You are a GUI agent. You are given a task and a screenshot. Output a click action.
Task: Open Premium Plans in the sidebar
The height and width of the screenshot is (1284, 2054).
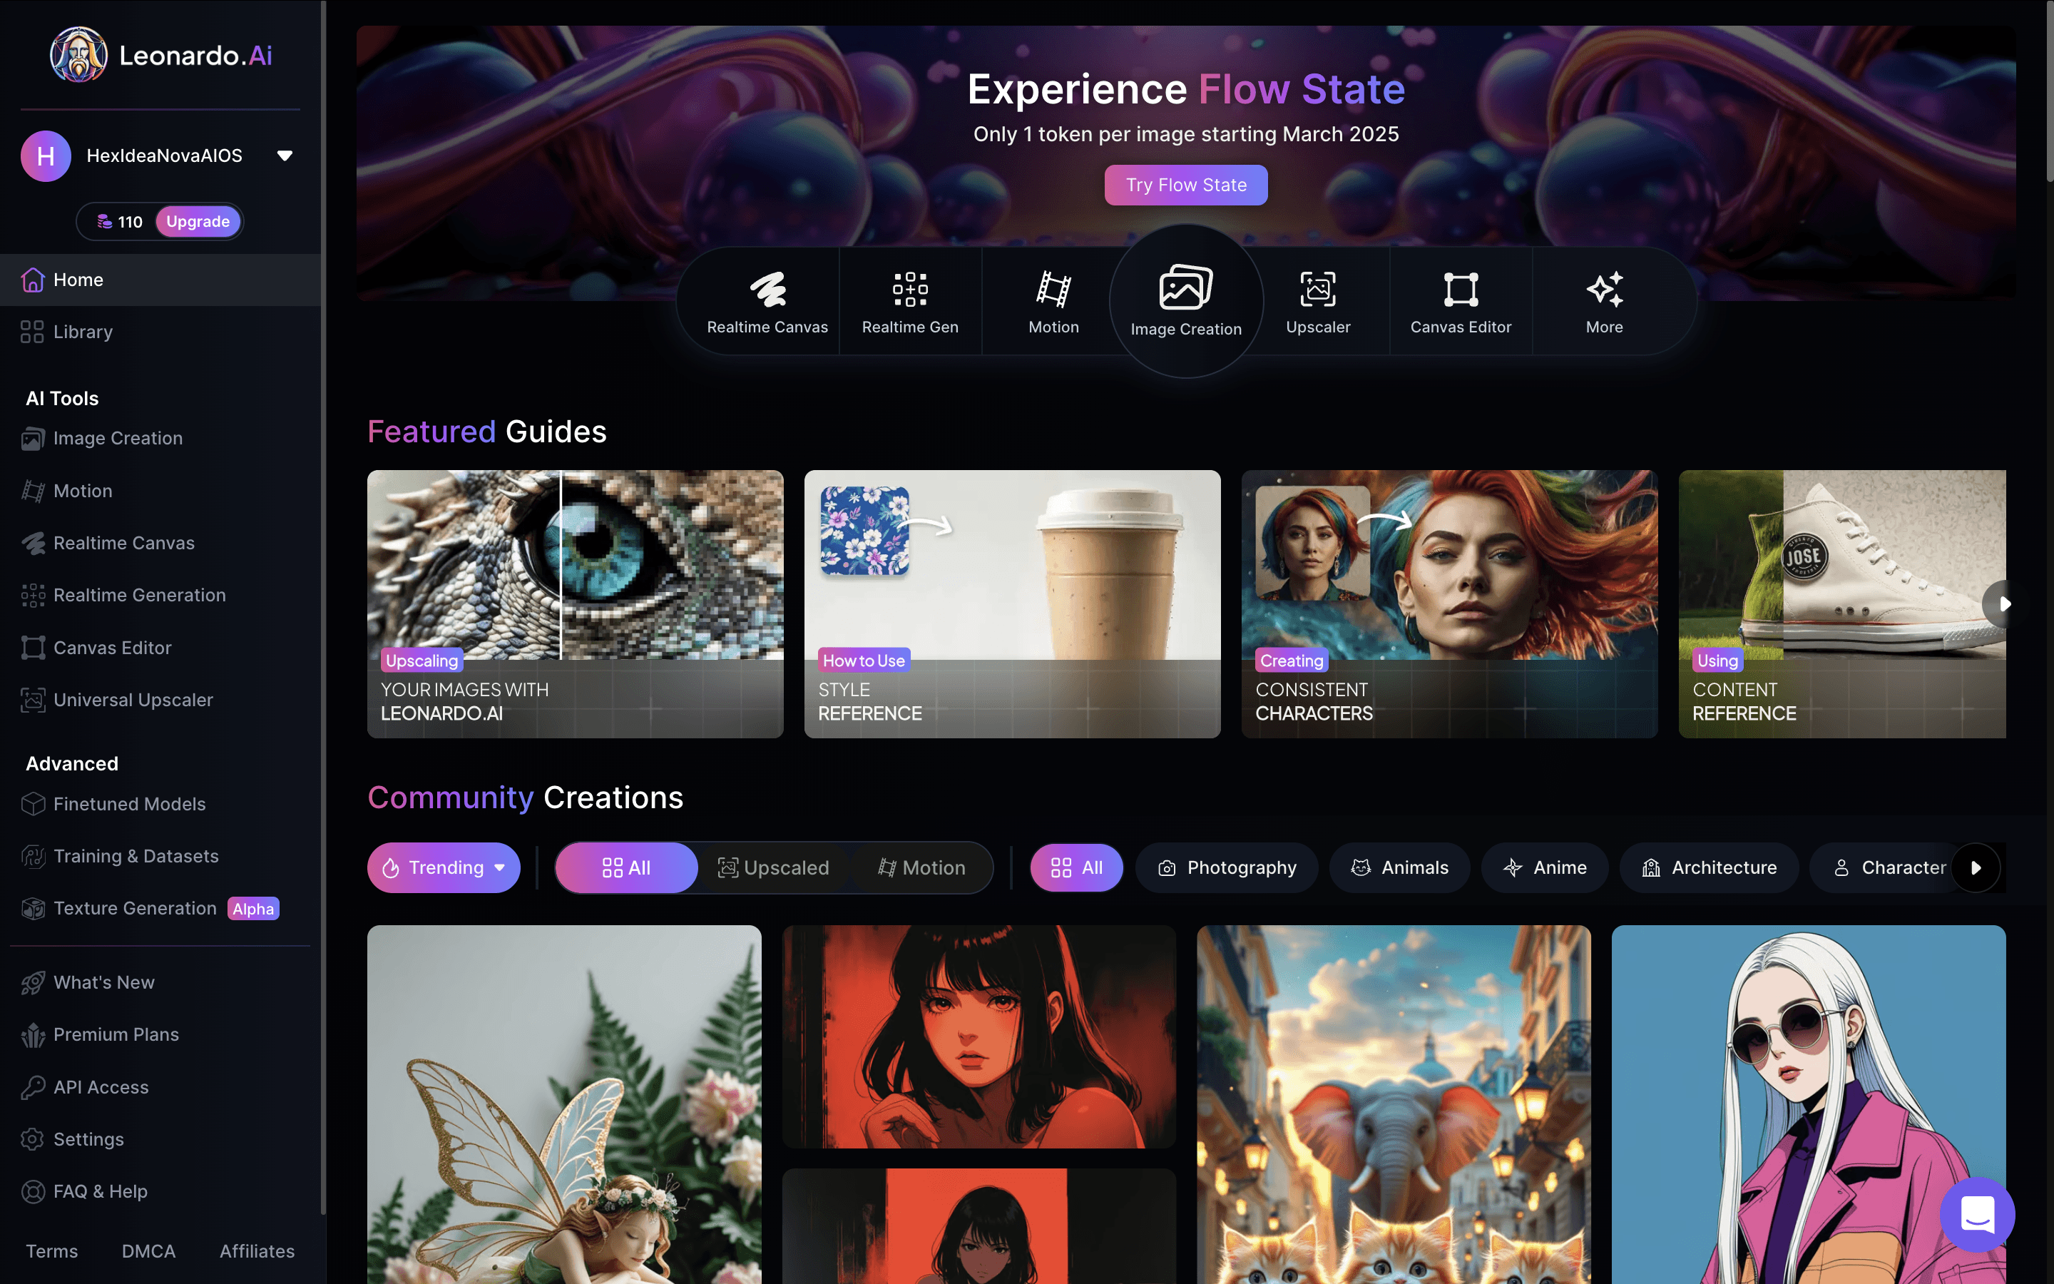(160, 1034)
